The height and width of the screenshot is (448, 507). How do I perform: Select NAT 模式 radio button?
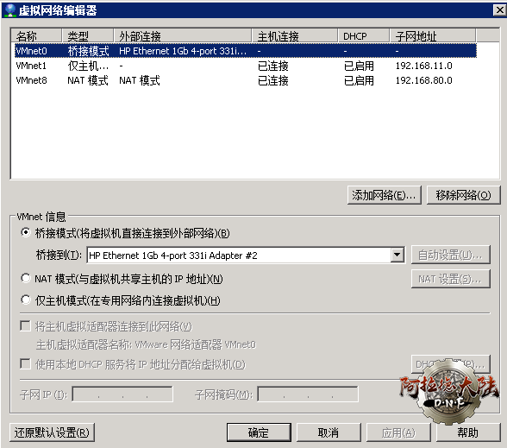point(26,278)
